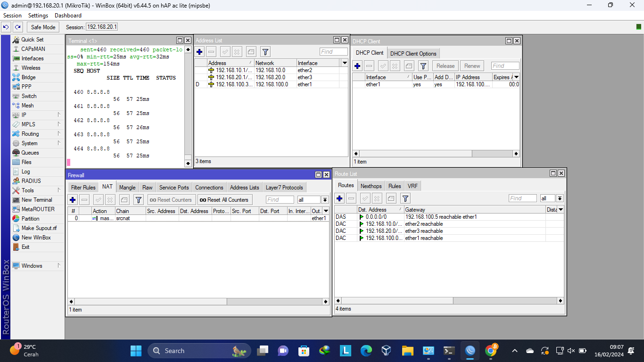This screenshot has width=644, height=362.
Task: Select the 0.0.0.0/0 route row
Action: click(449, 217)
